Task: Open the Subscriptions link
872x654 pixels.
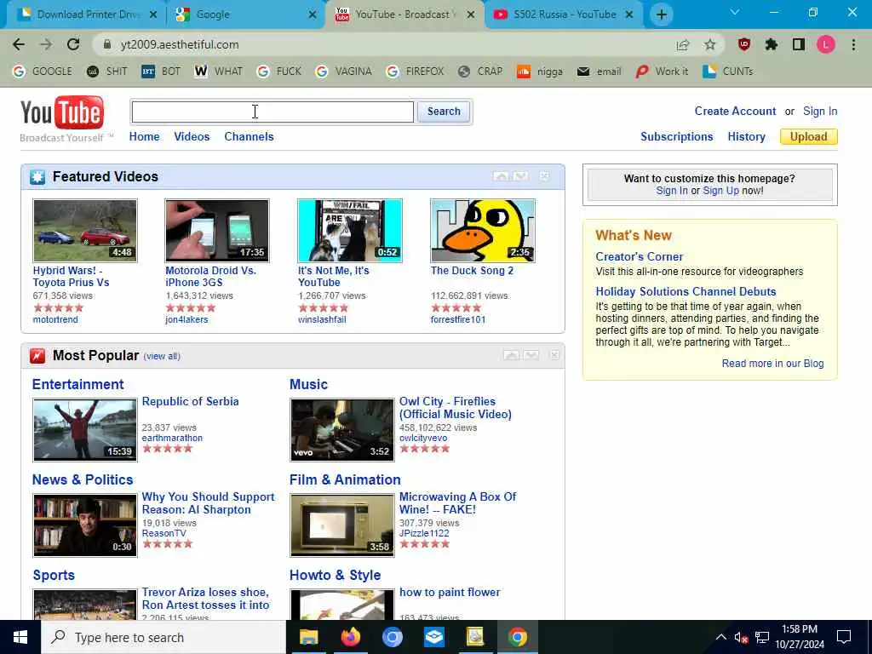Action: [x=676, y=137]
